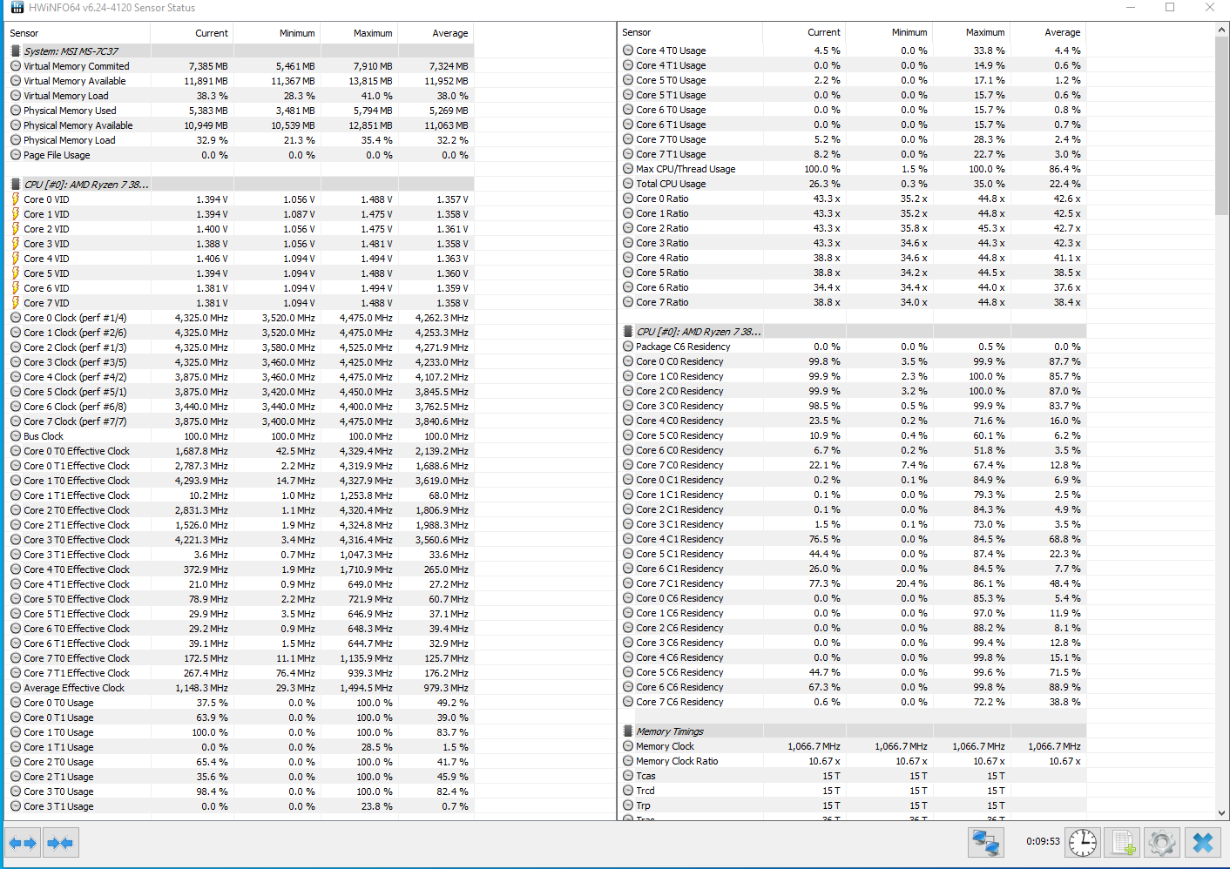This screenshot has height=869, width=1230.
Task: Select the System: MSI MS-7C37 group row
Action: point(240,51)
